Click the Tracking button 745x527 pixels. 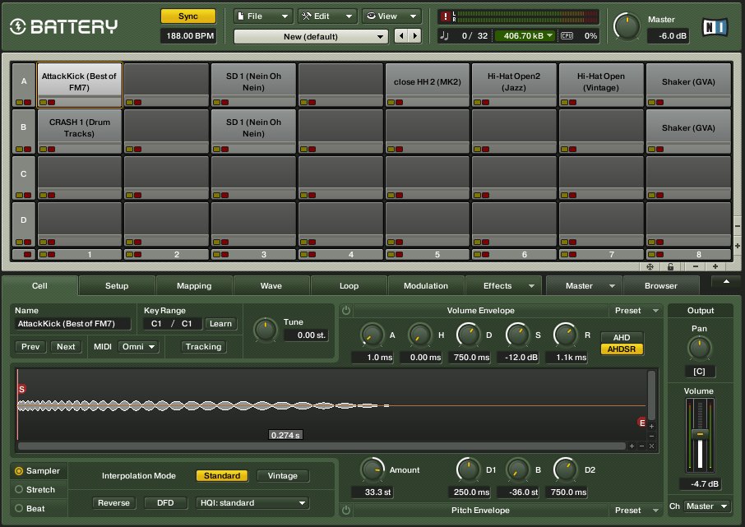tap(203, 347)
